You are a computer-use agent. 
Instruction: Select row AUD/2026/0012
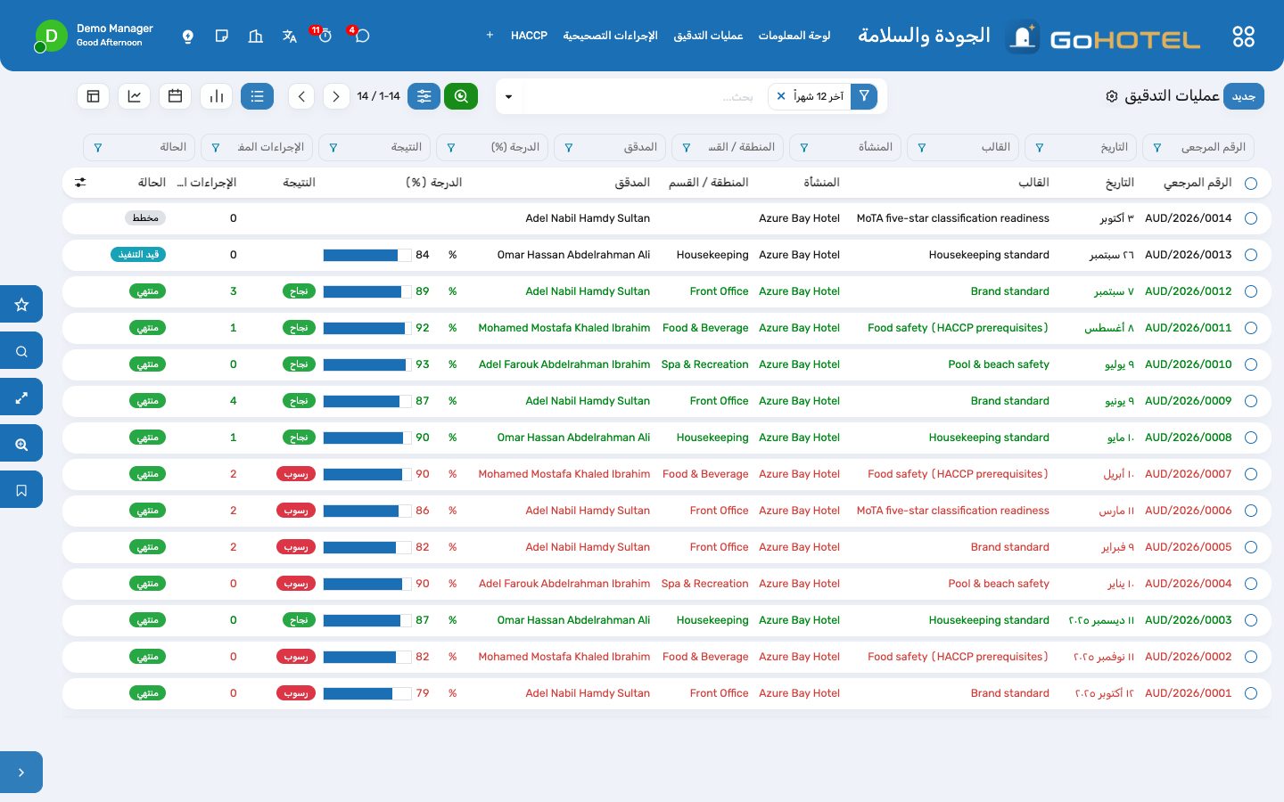coord(1251,291)
